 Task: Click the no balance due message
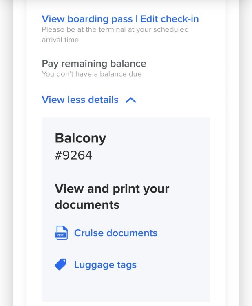pos(92,74)
